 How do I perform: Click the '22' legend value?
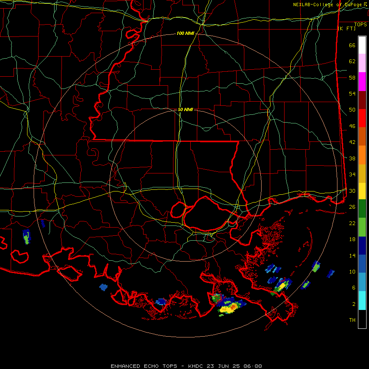(352, 223)
